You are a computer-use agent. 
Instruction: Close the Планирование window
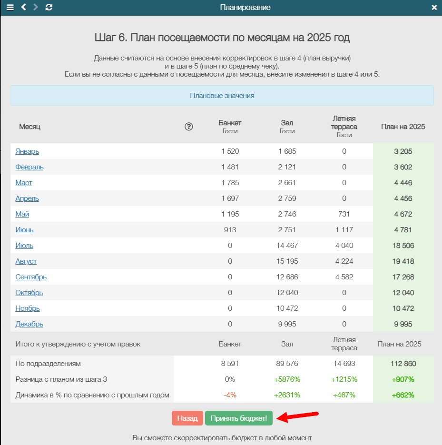pyautogui.click(x=434, y=8)
